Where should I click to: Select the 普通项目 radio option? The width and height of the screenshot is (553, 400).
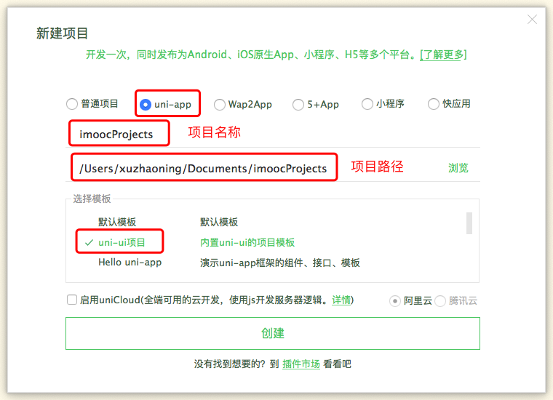71,104
